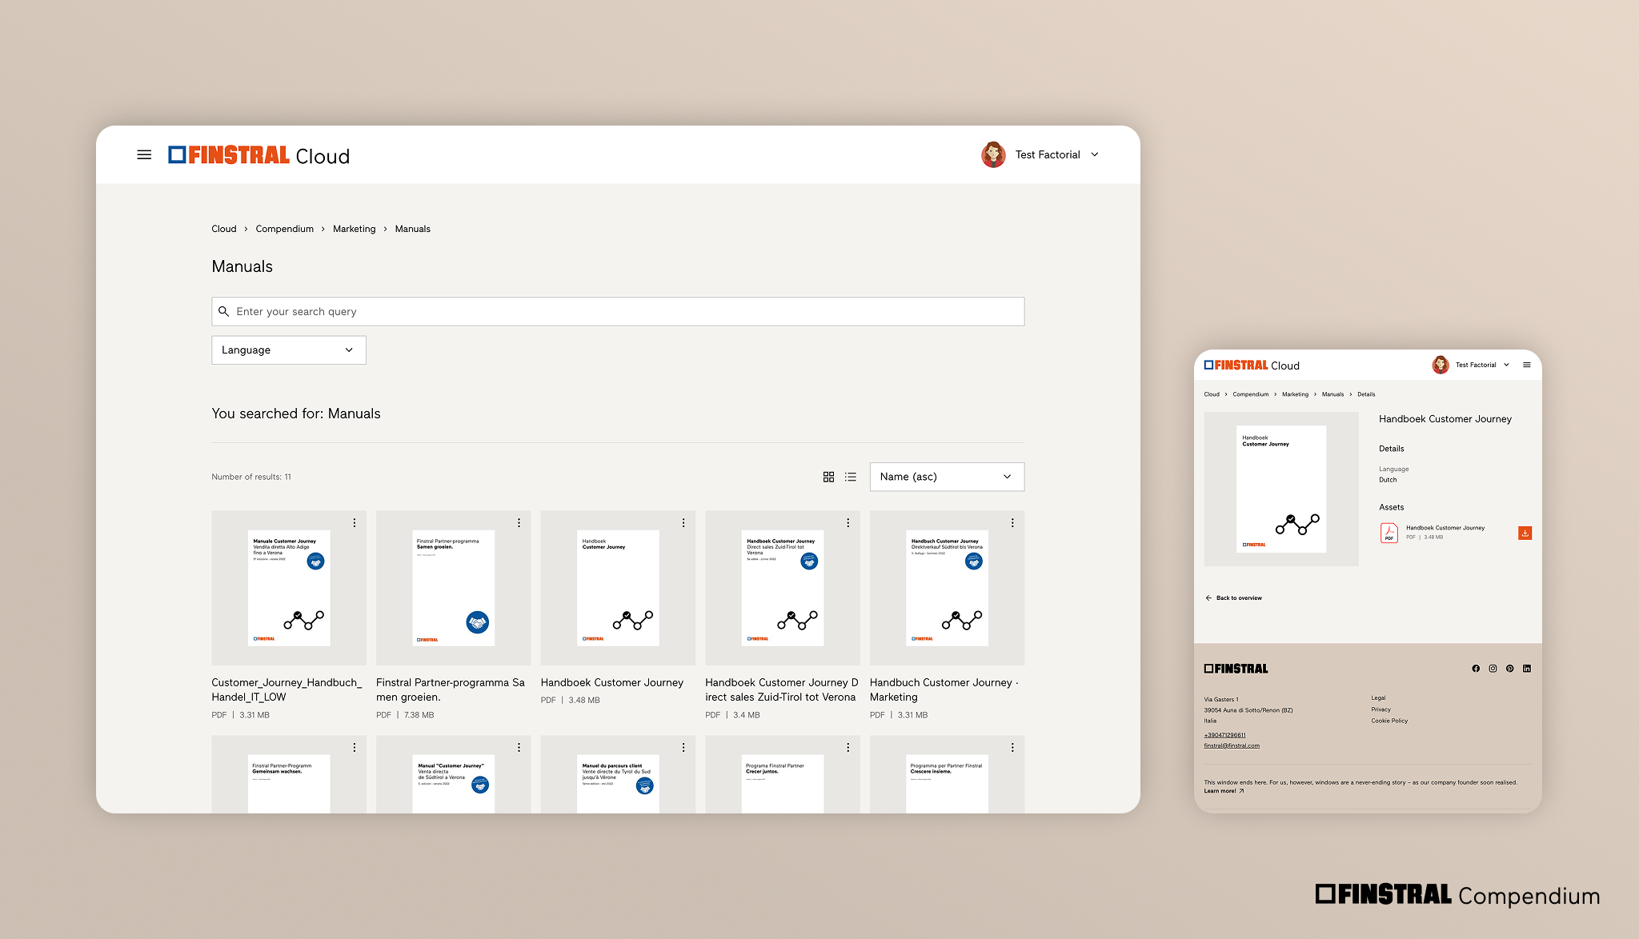Click phone number +390471296611 in footer
This screenshot has width=1639, height=939.
pos(1225,735)
